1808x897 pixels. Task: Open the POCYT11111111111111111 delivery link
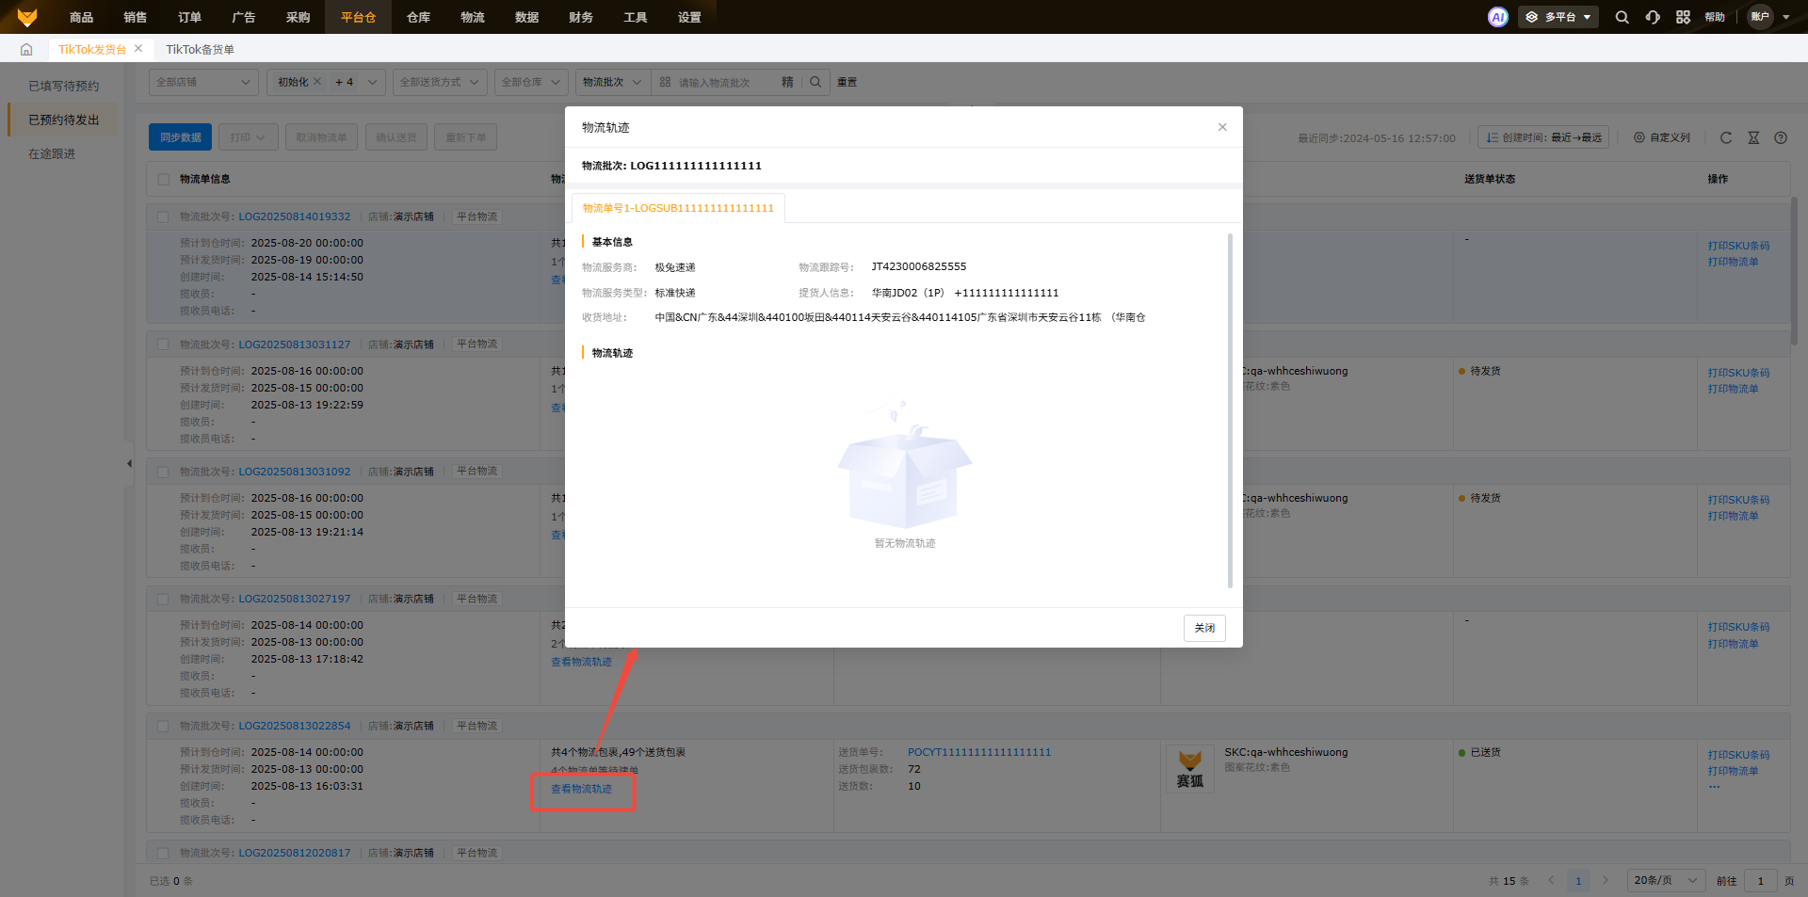[979, 752]
